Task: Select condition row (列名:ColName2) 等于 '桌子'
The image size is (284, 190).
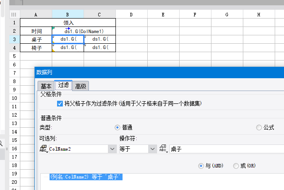Action: 86,177
